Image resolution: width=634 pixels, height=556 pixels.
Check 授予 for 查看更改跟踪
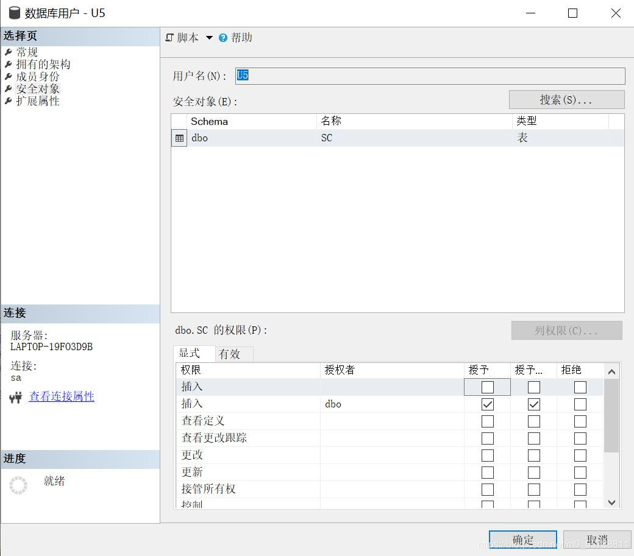[x=488, y=438]
